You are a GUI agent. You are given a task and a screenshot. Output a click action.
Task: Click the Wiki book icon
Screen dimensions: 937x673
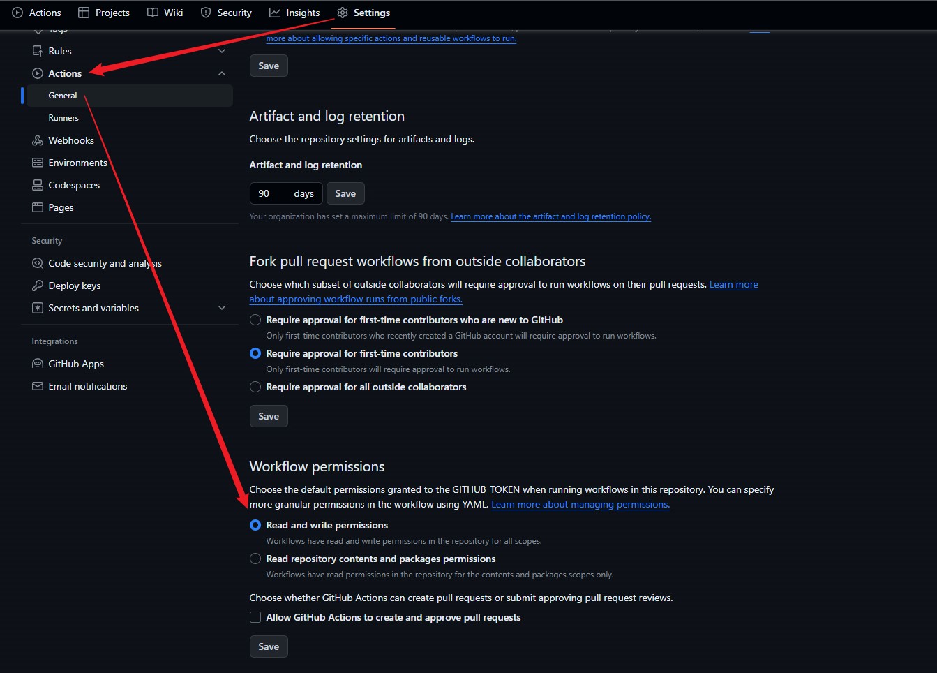coord(153,13)
